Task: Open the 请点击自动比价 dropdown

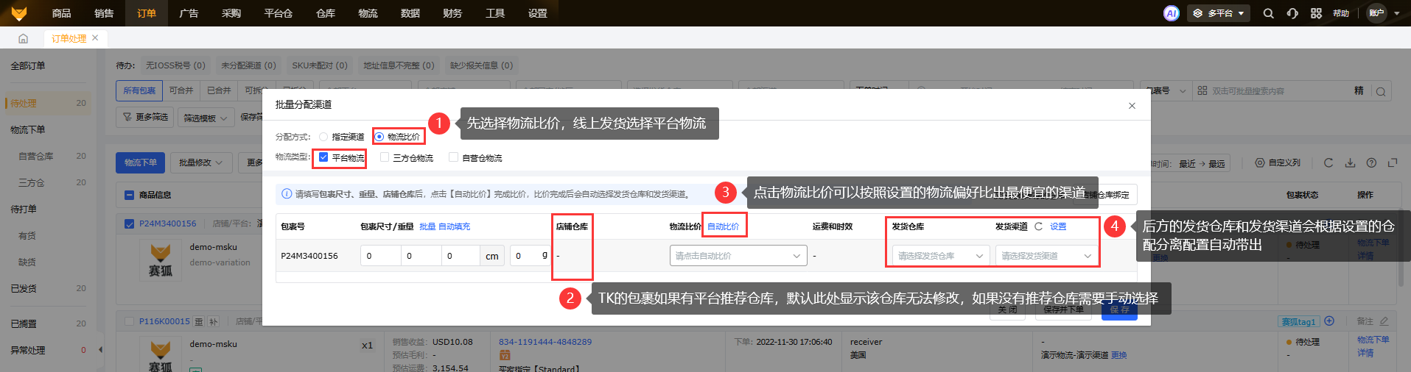Action: pyautogui.click(x=738, y=256)
